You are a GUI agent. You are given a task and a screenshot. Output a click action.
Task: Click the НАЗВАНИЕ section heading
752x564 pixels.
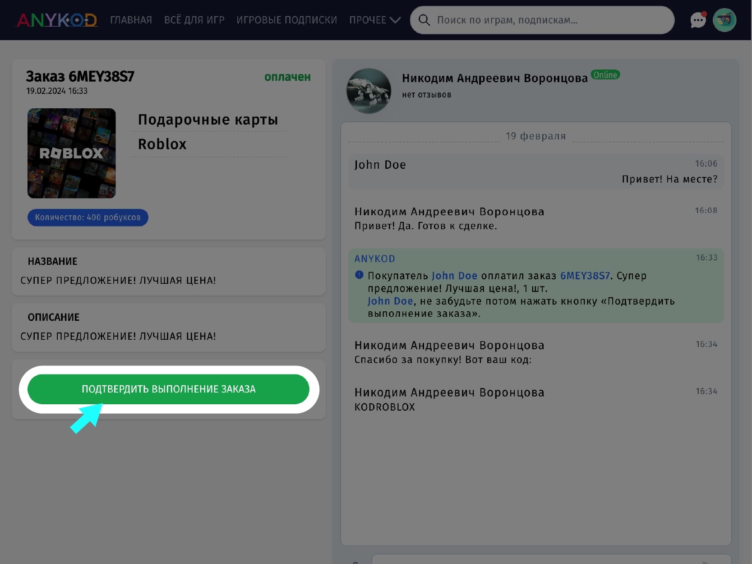pyautogui.click(x=53, y=262)
